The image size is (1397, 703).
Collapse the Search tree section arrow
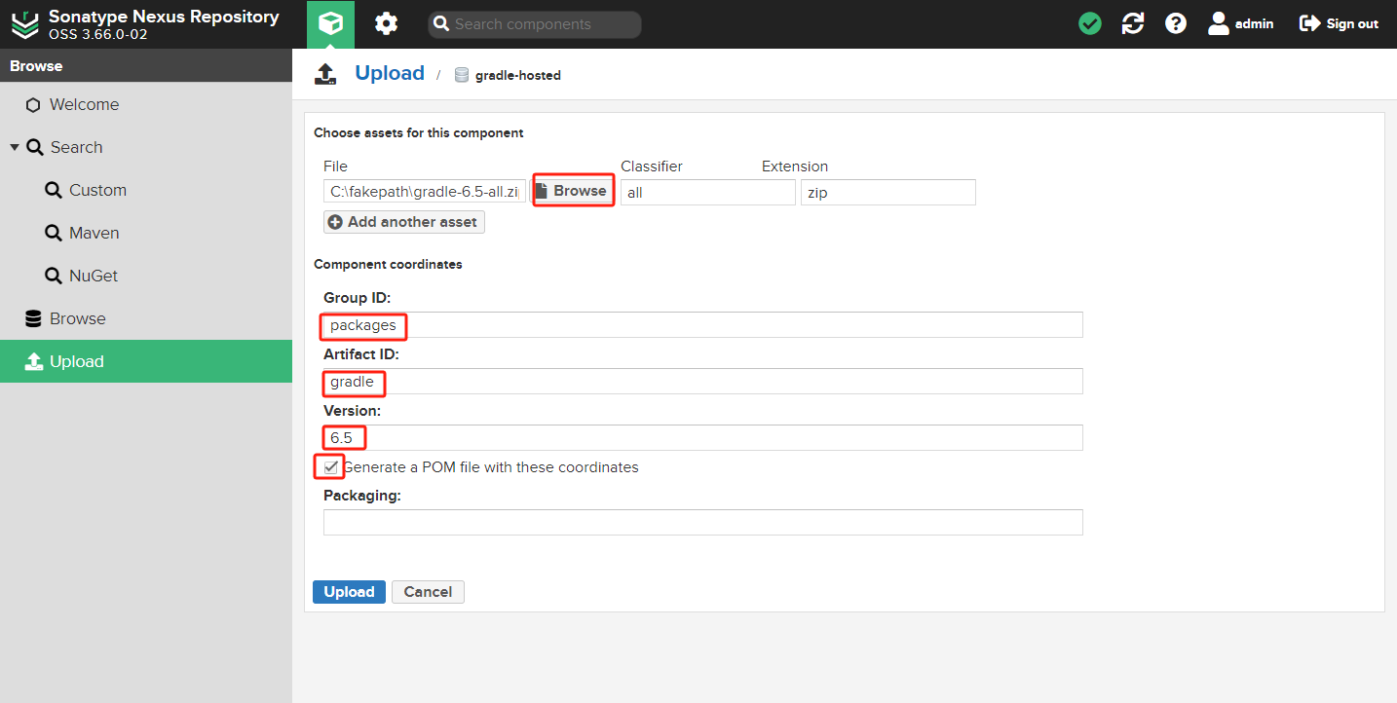tap(15, 148)
